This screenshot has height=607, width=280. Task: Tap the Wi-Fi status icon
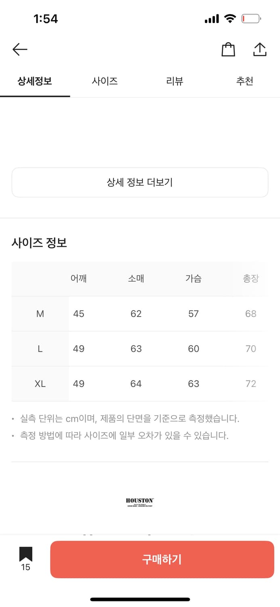(x=230, y=19)
